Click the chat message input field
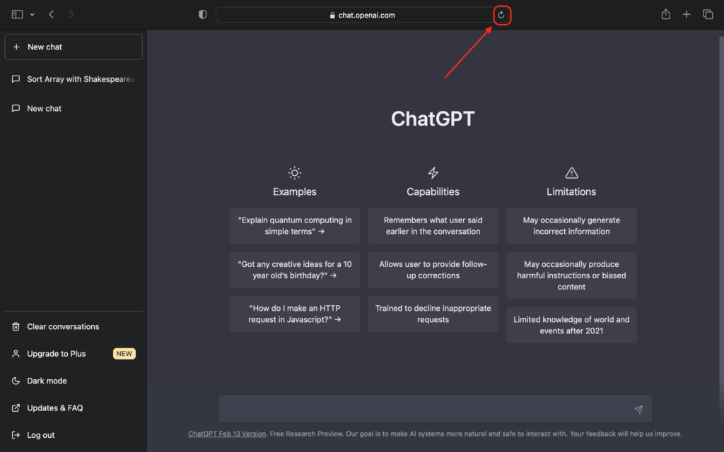724x452 pixels. click(x=424, y=409)
